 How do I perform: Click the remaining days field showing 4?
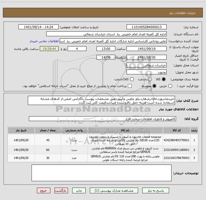[x=77, y=49]
